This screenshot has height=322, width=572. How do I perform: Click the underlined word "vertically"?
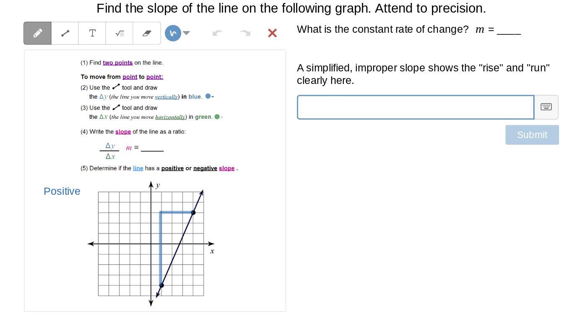click(166, 97)
